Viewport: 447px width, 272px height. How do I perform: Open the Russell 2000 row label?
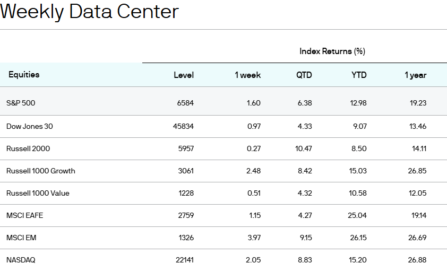28,148
